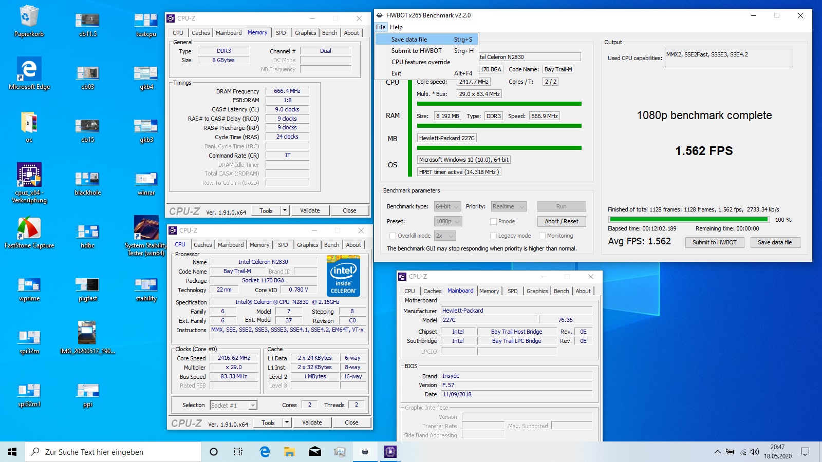The width and height of the screenshot is (822, 462).
Task: Choose Submit to HWBOT menu entry
Action: pyautogui.click(x=426, y=50)
